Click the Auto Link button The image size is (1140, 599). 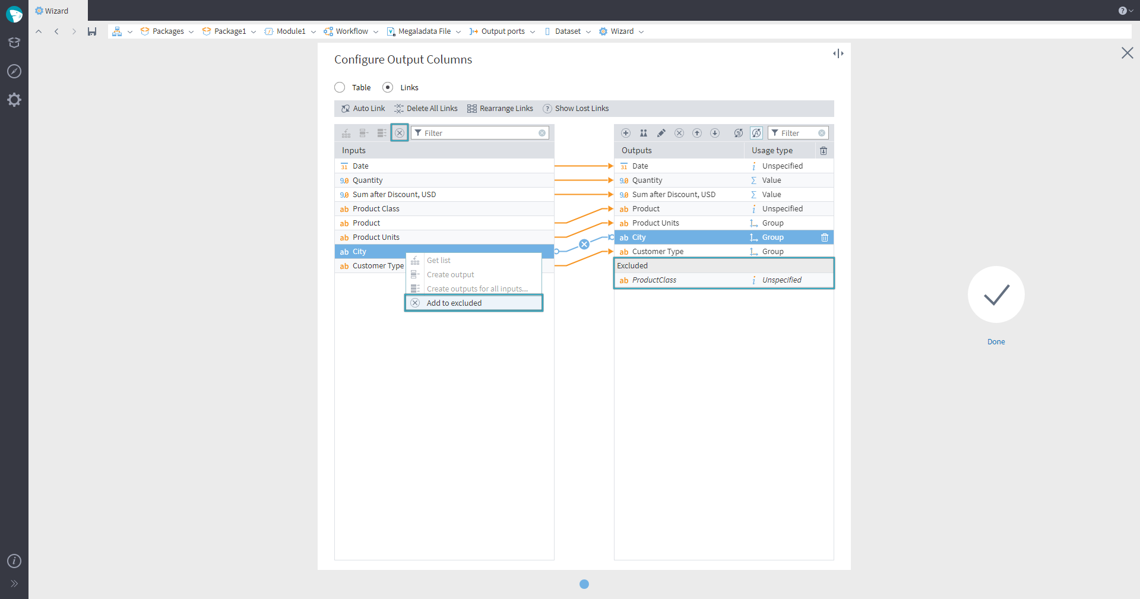tap(363, 109)
